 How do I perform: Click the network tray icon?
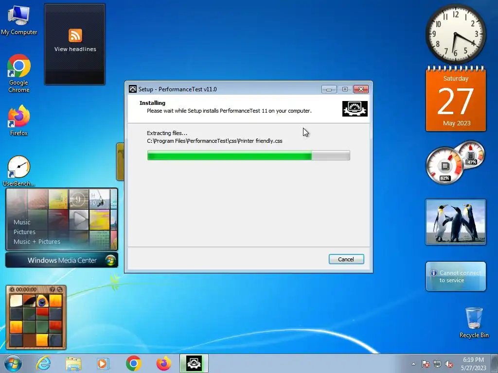coord(437,364)
